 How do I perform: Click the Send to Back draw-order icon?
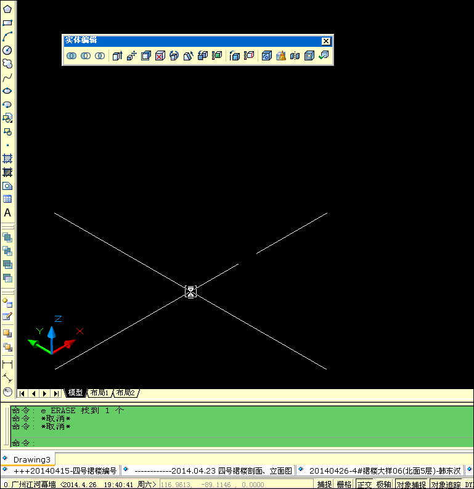point(7,251)
